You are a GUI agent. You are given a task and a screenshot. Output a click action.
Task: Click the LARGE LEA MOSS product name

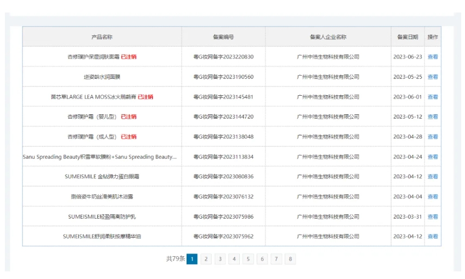[x=94, y=97]
